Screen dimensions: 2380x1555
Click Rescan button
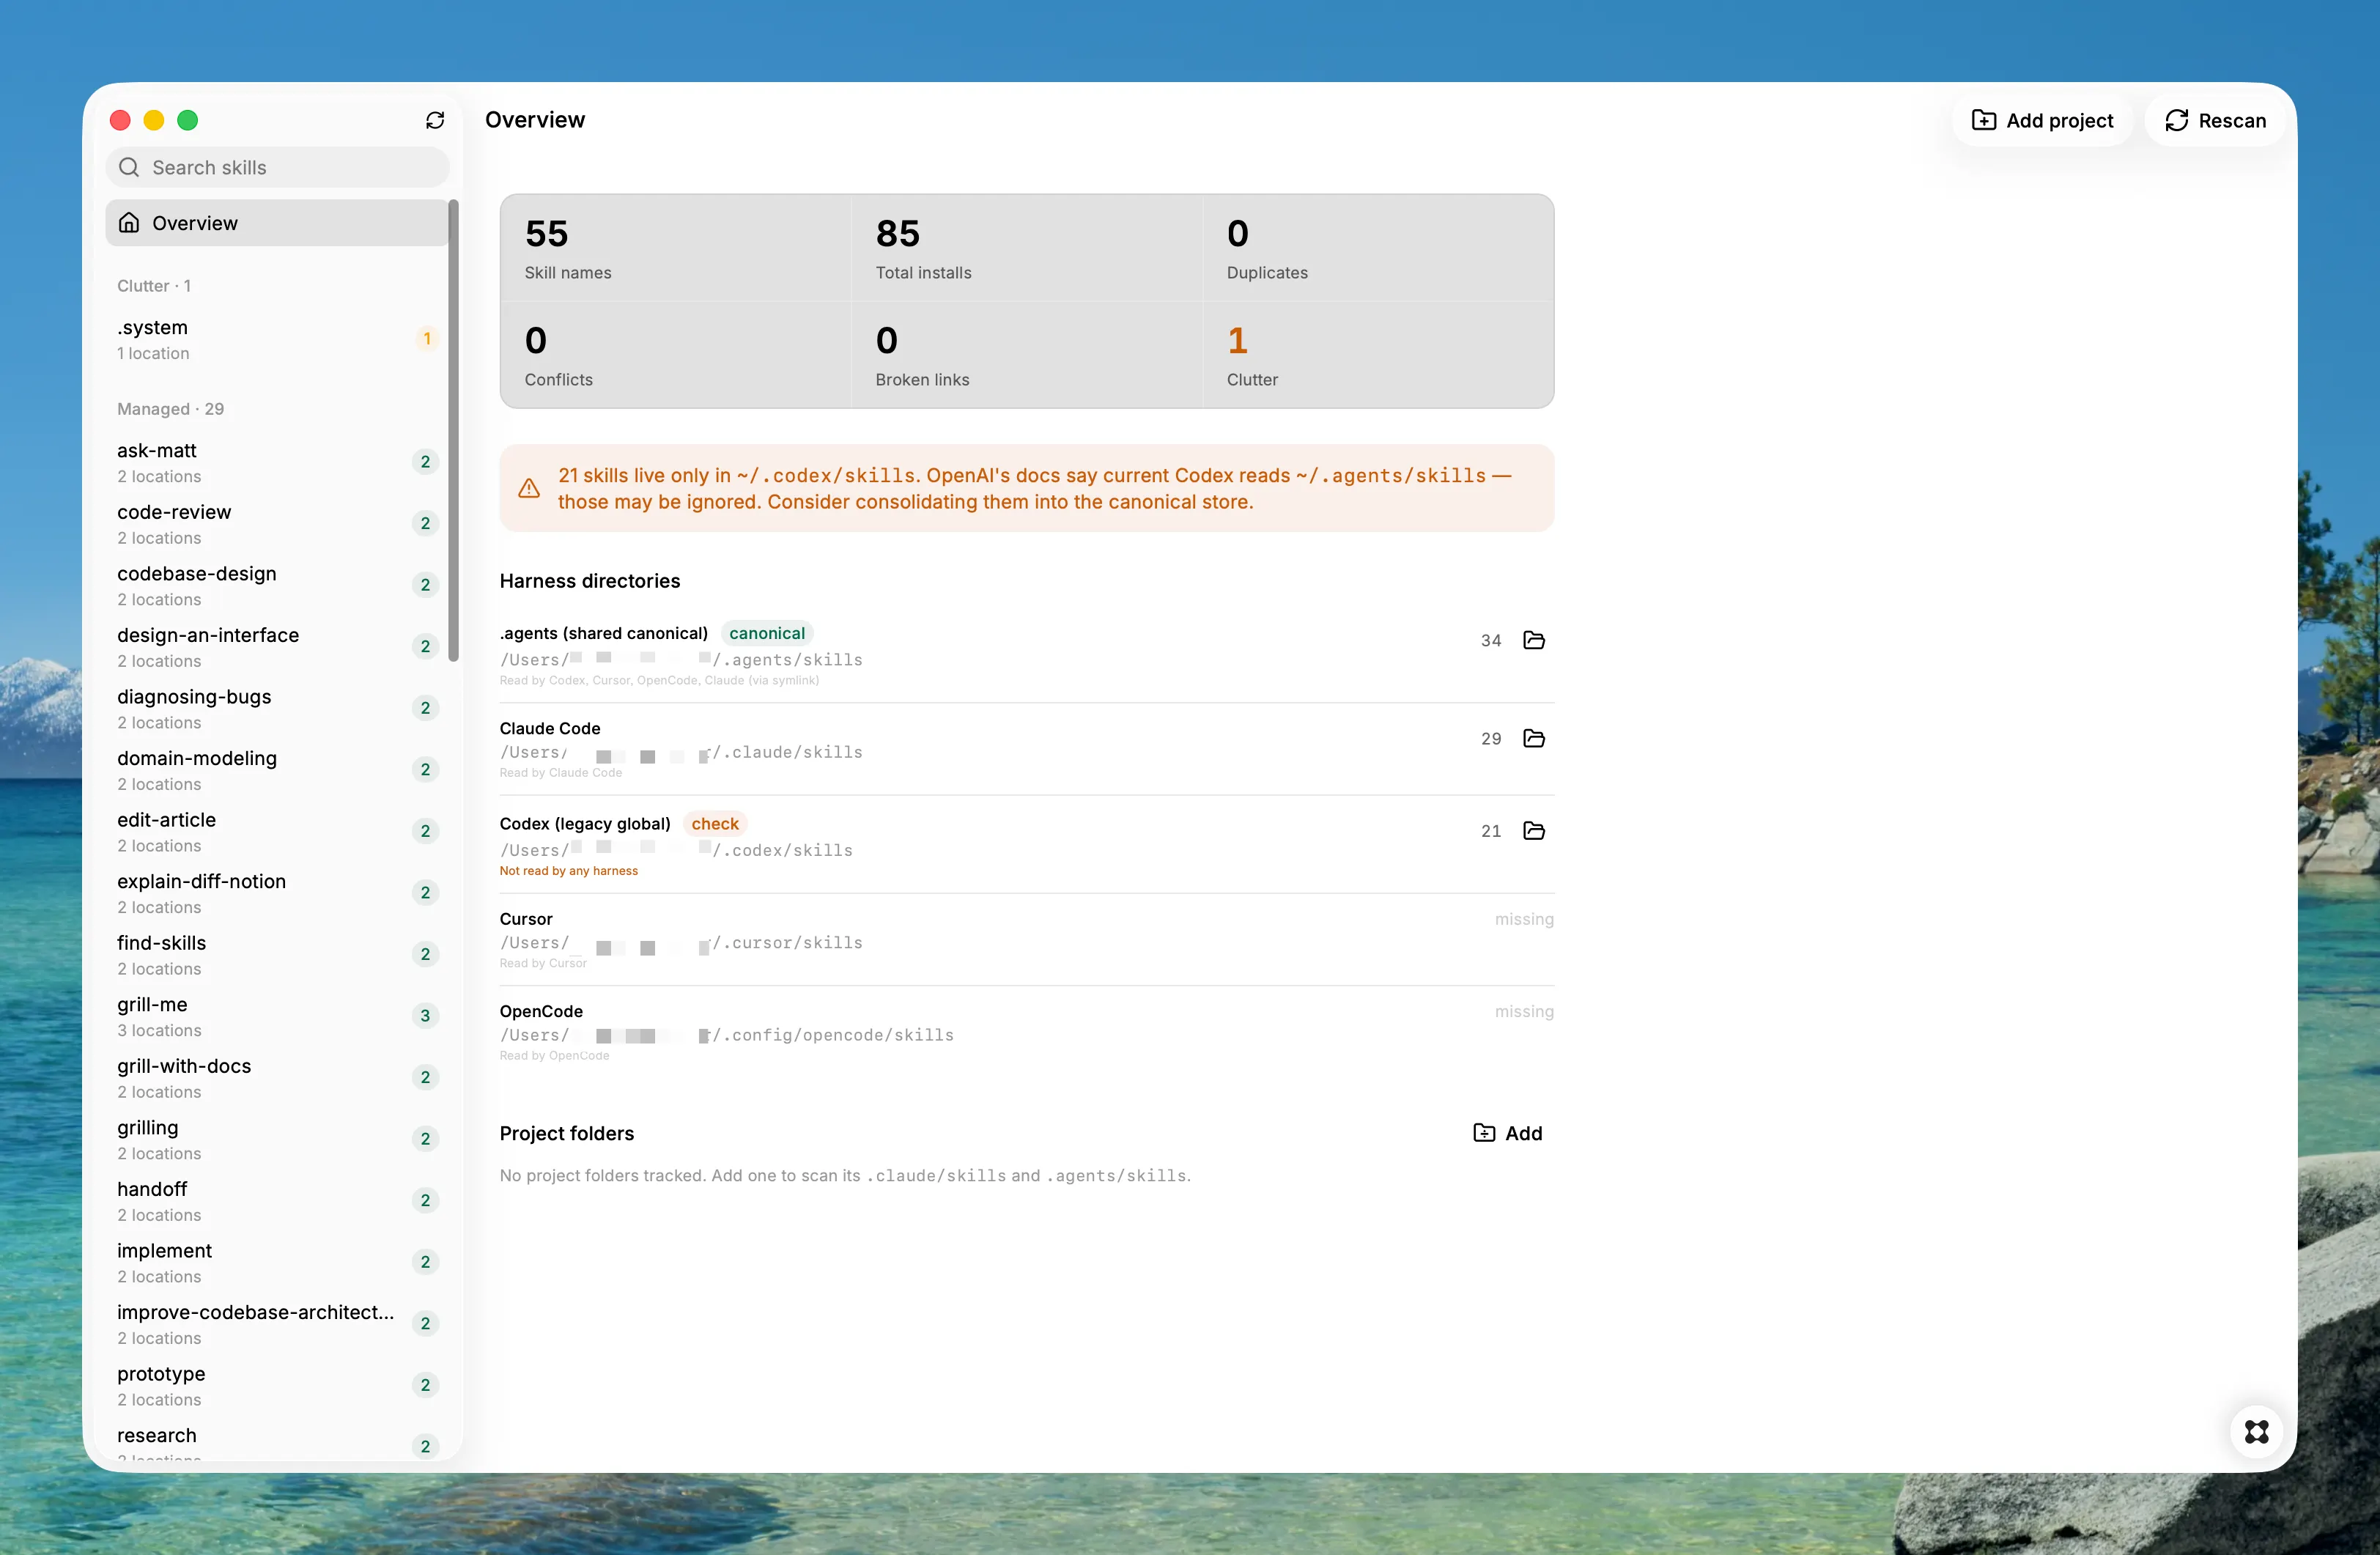2215,121
